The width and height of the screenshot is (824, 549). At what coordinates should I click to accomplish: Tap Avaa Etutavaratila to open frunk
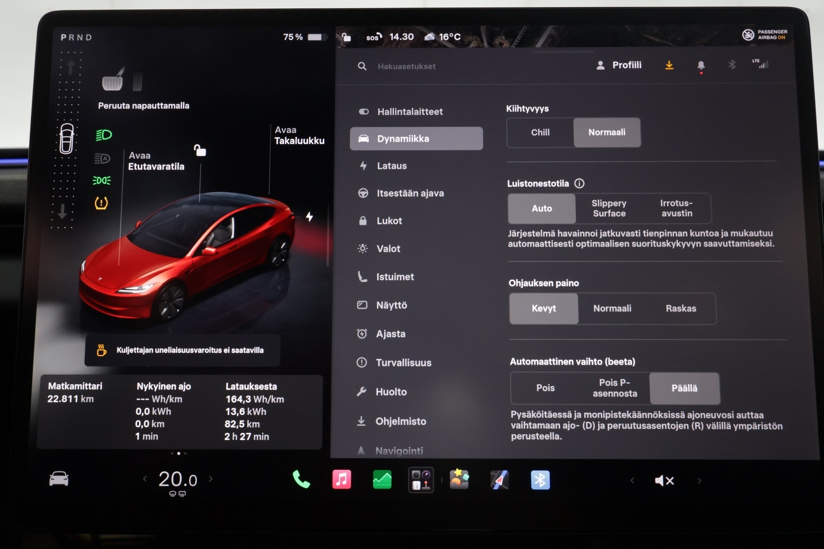156,161
